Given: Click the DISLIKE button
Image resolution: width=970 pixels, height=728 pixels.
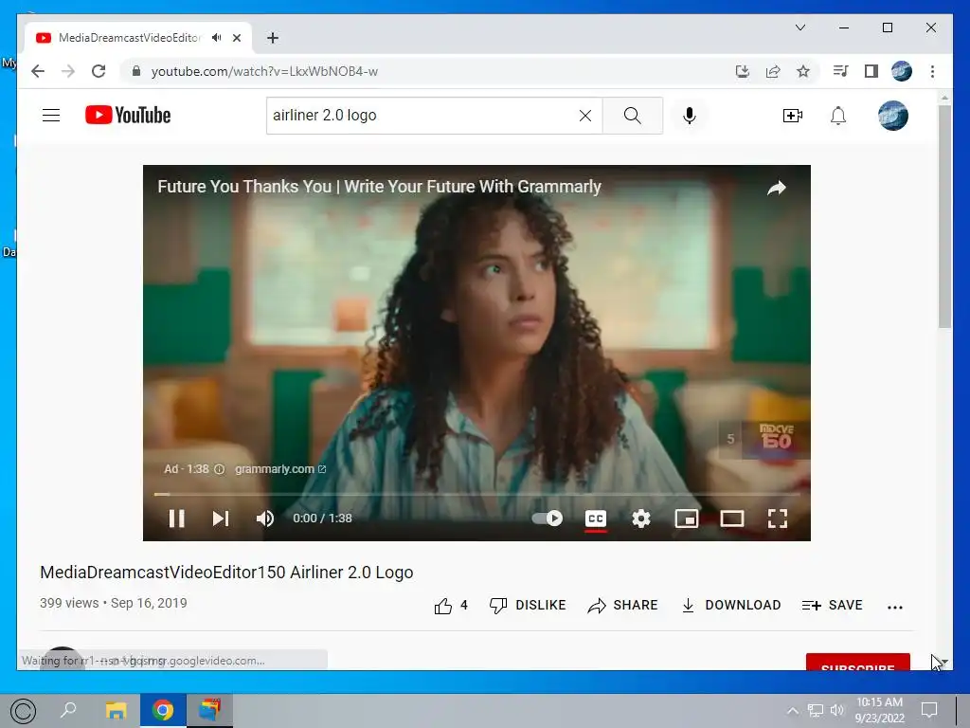Looking at the screenshot, I should (528, 606).
